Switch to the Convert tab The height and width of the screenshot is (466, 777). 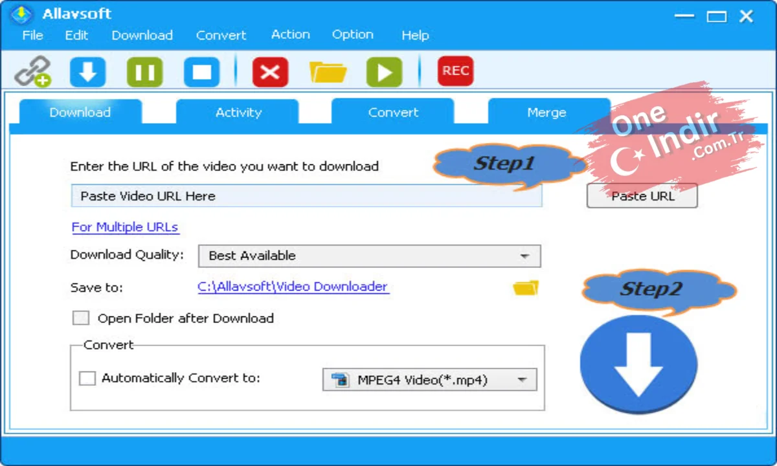coord(393,112)
